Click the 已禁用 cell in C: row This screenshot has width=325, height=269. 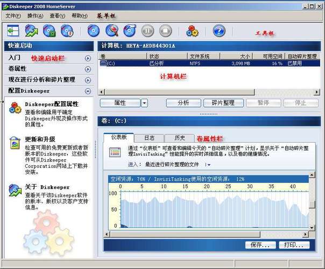click(x=294, y=63)
